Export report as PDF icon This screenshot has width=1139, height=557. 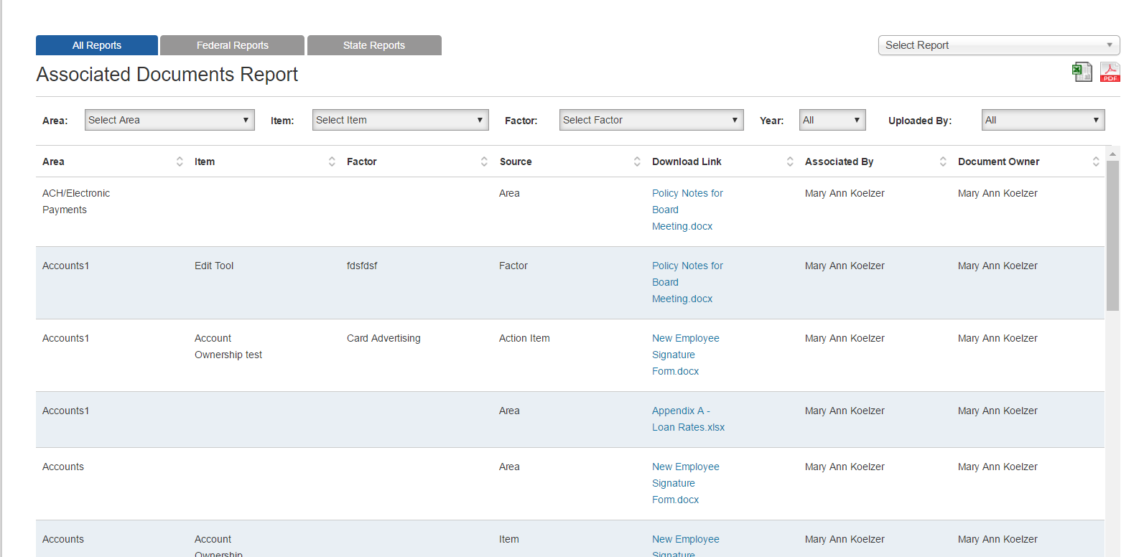pos(1110,72)
